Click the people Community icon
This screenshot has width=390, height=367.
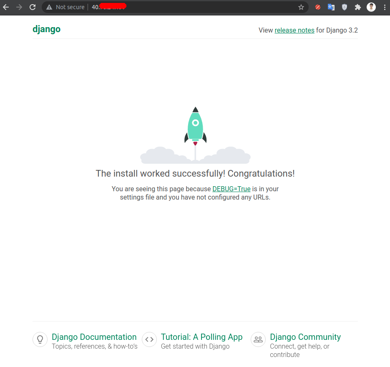coord(258,339)
